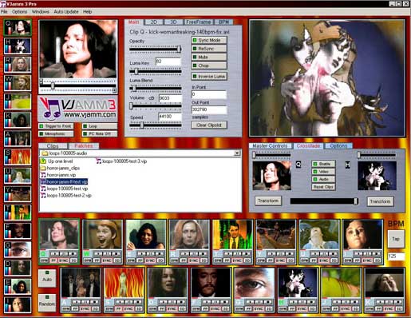This screenshot has width=411, height=318.
Task: Open the 'Up one level' folder icon
Action: point(43,161)
